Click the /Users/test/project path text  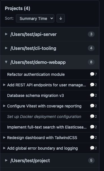coord(30,160)
